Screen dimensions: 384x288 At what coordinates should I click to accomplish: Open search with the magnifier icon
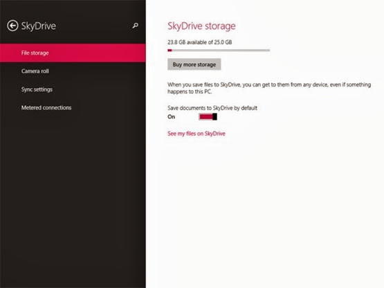[135, 26]
